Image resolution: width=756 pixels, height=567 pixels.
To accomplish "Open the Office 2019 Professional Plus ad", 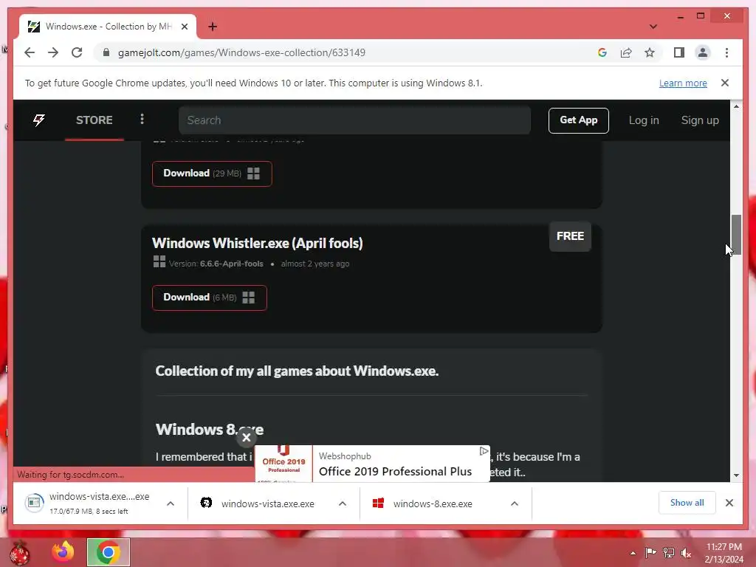I will (x=396, y=471).
